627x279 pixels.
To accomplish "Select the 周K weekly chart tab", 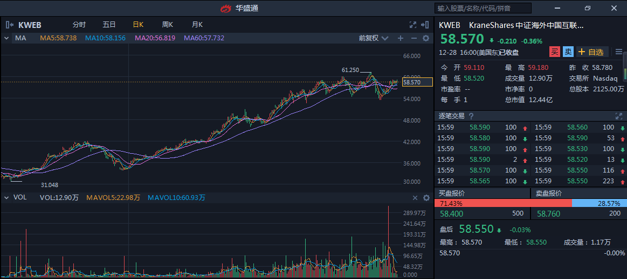I will pos(167,25).
